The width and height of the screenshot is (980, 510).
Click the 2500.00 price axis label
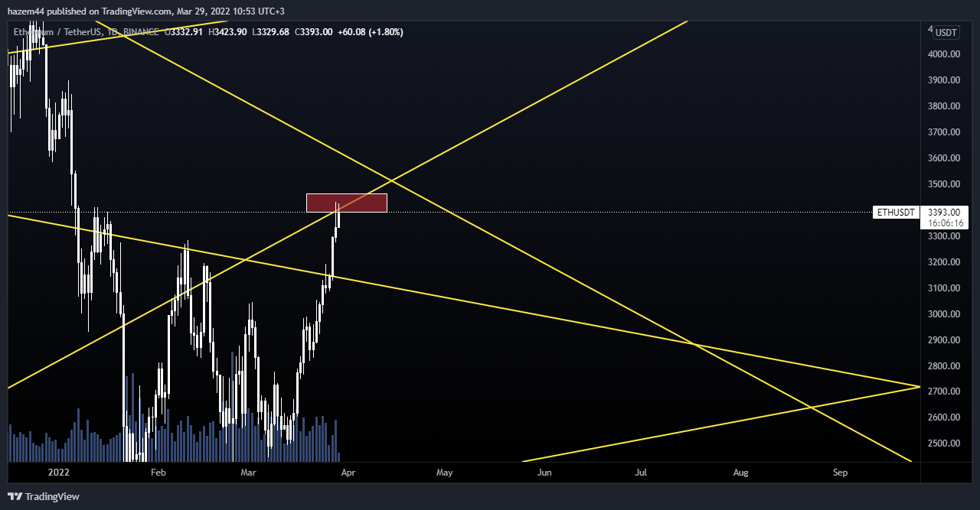coord(944,443)
